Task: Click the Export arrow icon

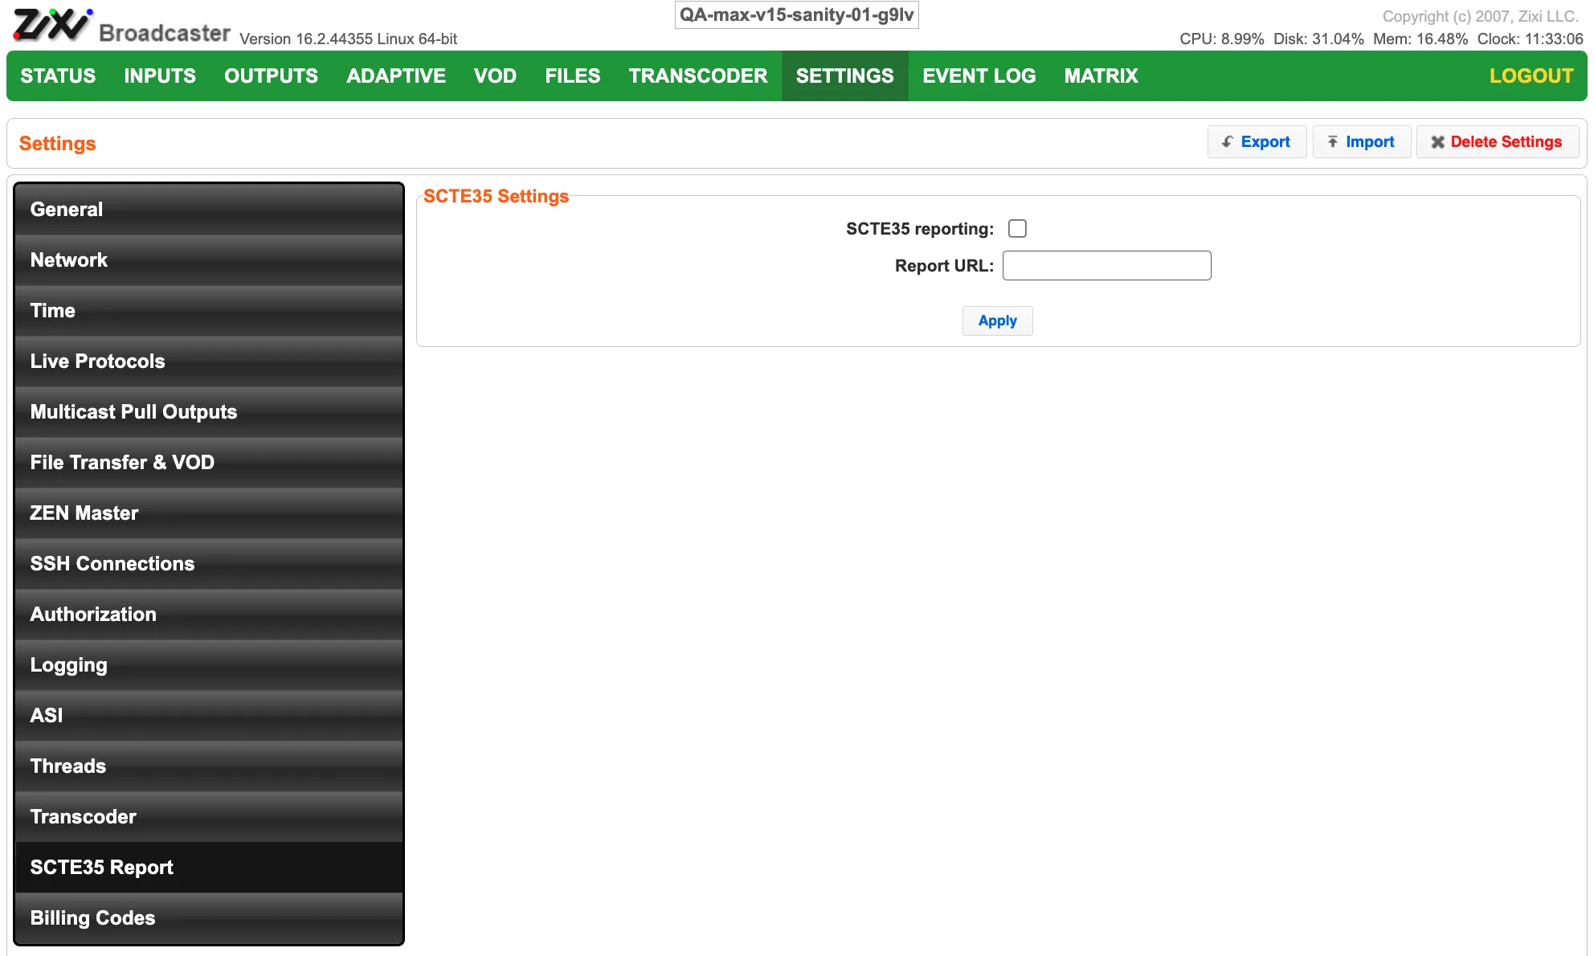Action: pos(1228,142)
